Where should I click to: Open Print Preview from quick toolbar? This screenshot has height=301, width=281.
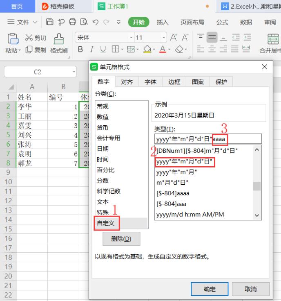(84, 22)
